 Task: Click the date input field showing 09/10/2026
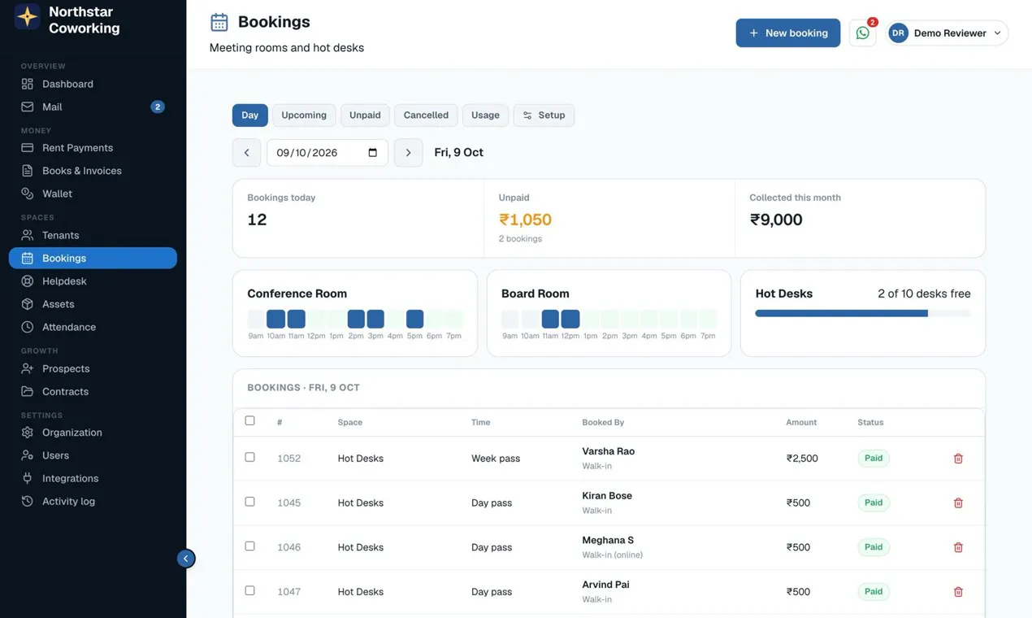click(x=327, y=153)
